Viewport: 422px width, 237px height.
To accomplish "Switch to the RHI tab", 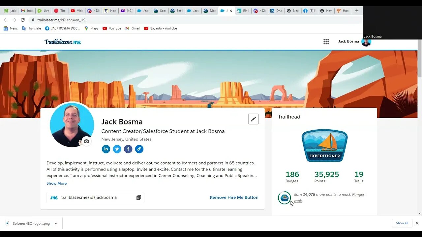I will coord(243,11).
